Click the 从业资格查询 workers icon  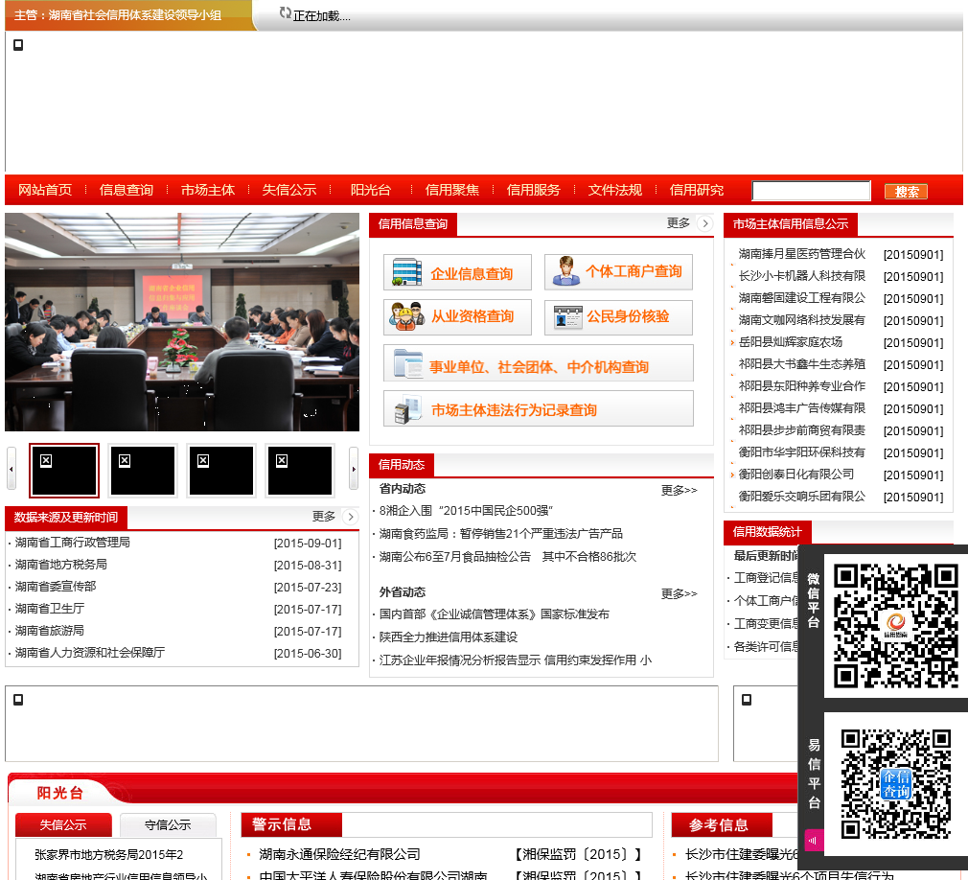(x=406, y=316)
